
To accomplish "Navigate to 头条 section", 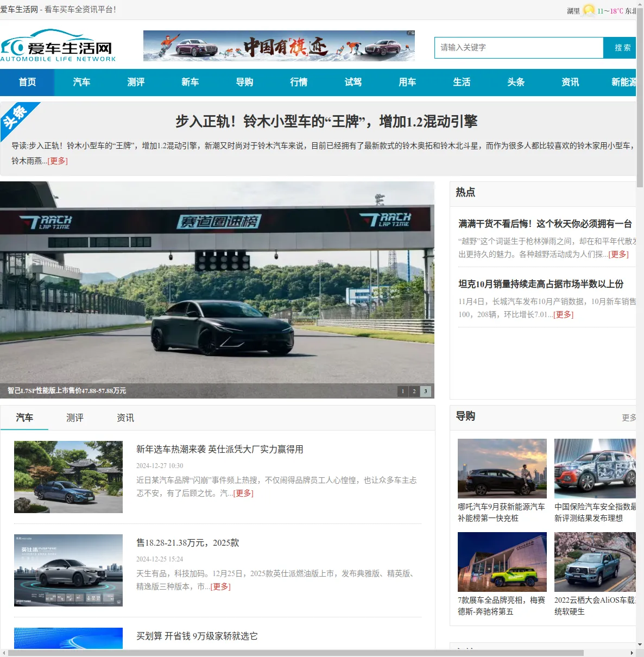I will click(x=516, y=82).
